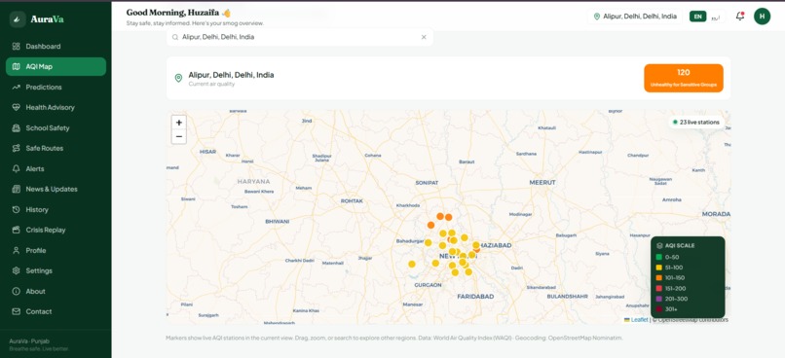Click the newspaper icon for News & Updates

(x=16, y=189)
